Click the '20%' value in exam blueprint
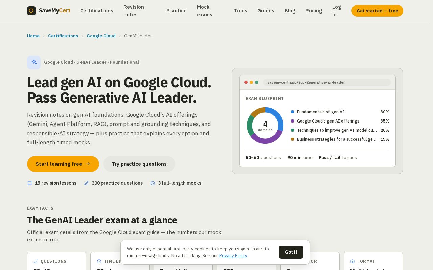 point(385,130)
